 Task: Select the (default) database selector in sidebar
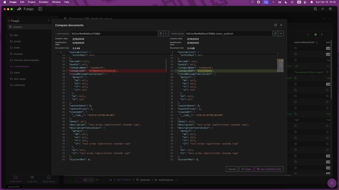pyautogui.click(x=29, y=27)
